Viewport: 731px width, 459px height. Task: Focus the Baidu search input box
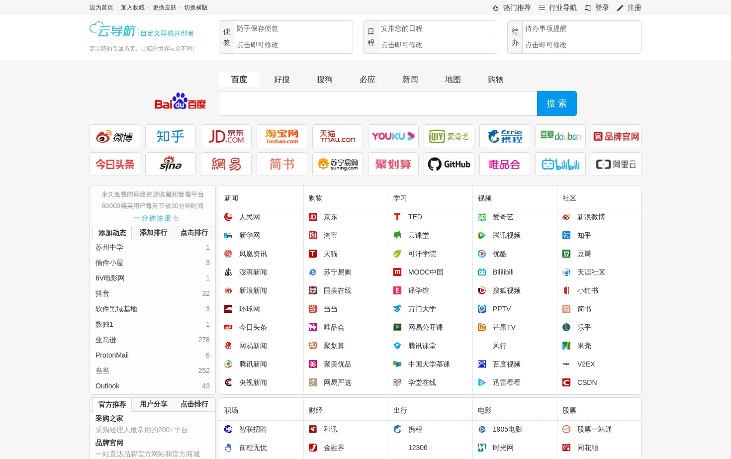[x=378, y=103]
